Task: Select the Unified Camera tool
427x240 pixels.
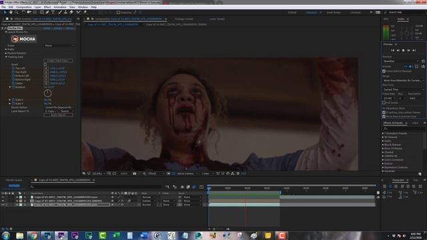Action: [29, 12]
